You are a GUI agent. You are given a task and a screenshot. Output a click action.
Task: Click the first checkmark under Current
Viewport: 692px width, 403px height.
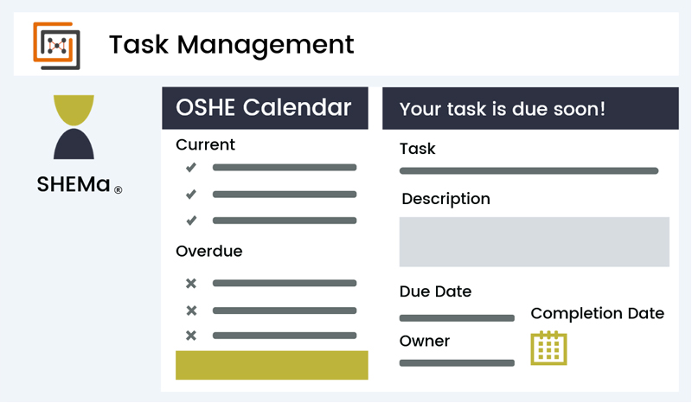tap(191, 167)
